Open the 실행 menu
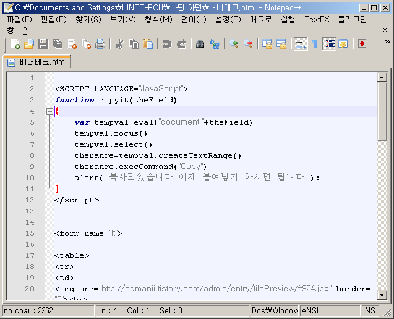The height and width of the screenshot is (319, 394). pyautogui.click(x=288, y=20)
